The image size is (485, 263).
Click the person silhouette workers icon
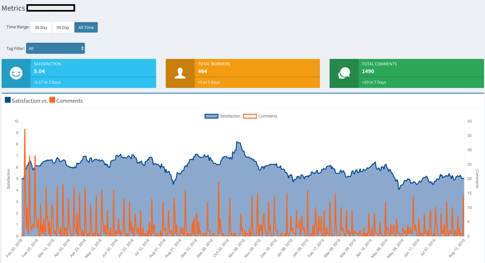(180, 73)
